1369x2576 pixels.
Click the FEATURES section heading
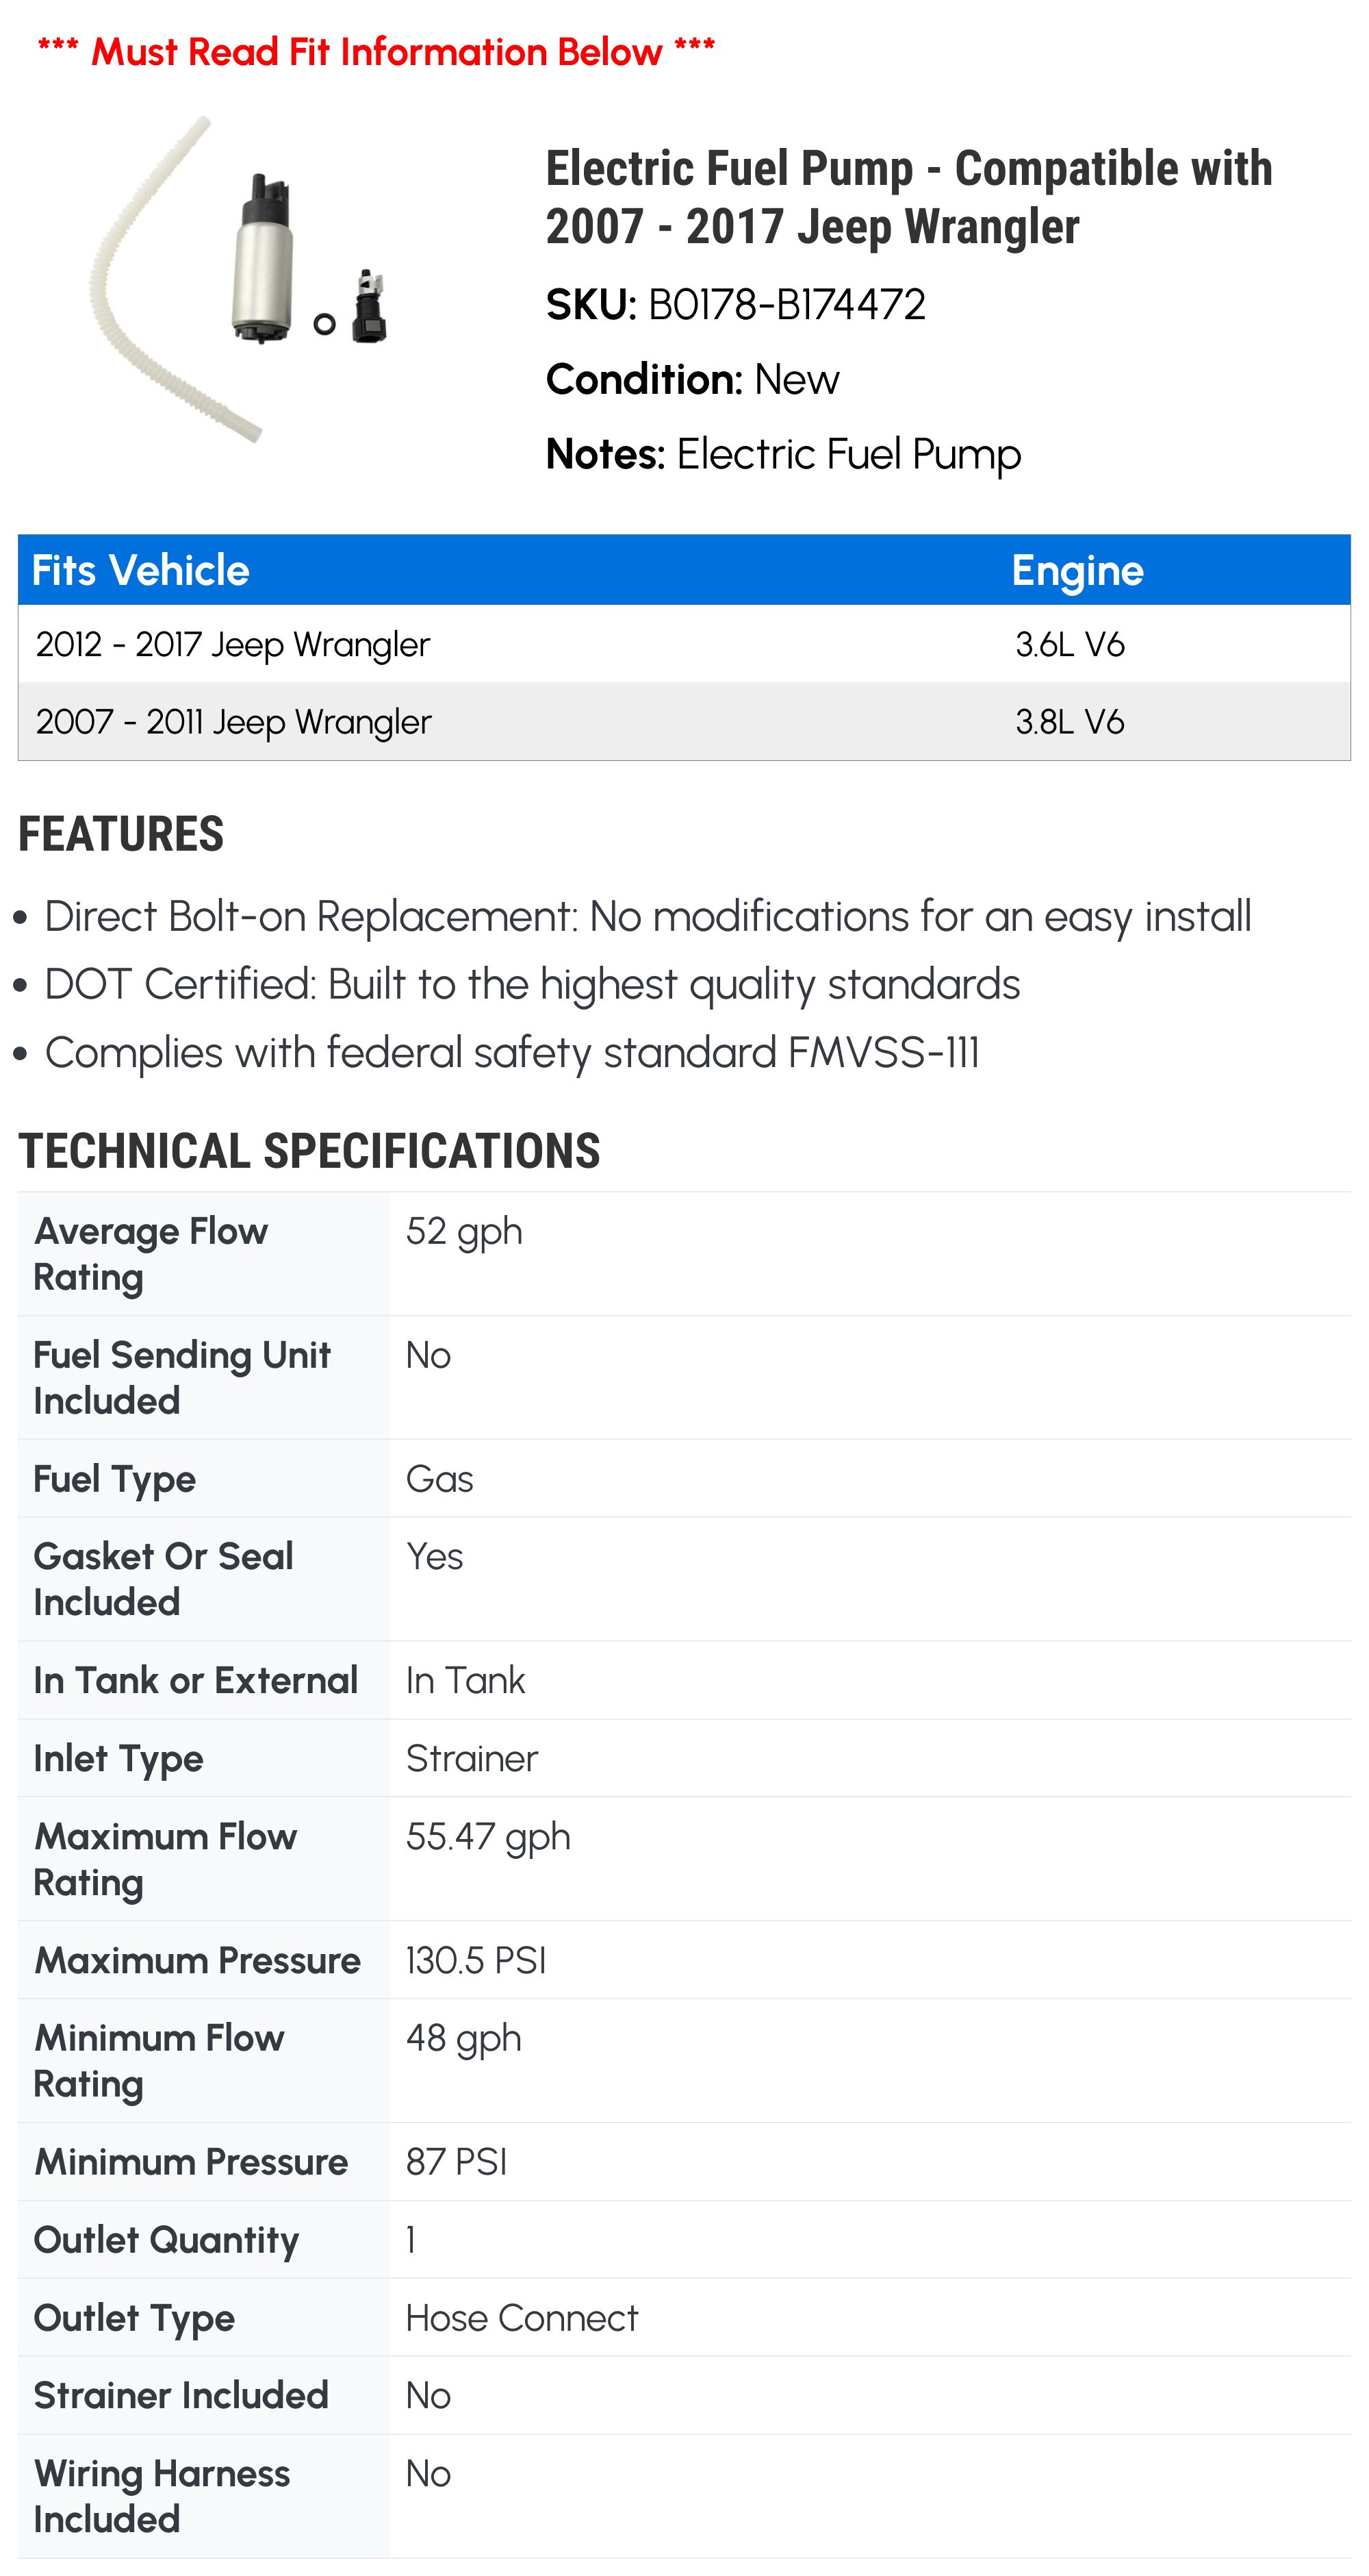pyautogui.click(x=121, y=834)
